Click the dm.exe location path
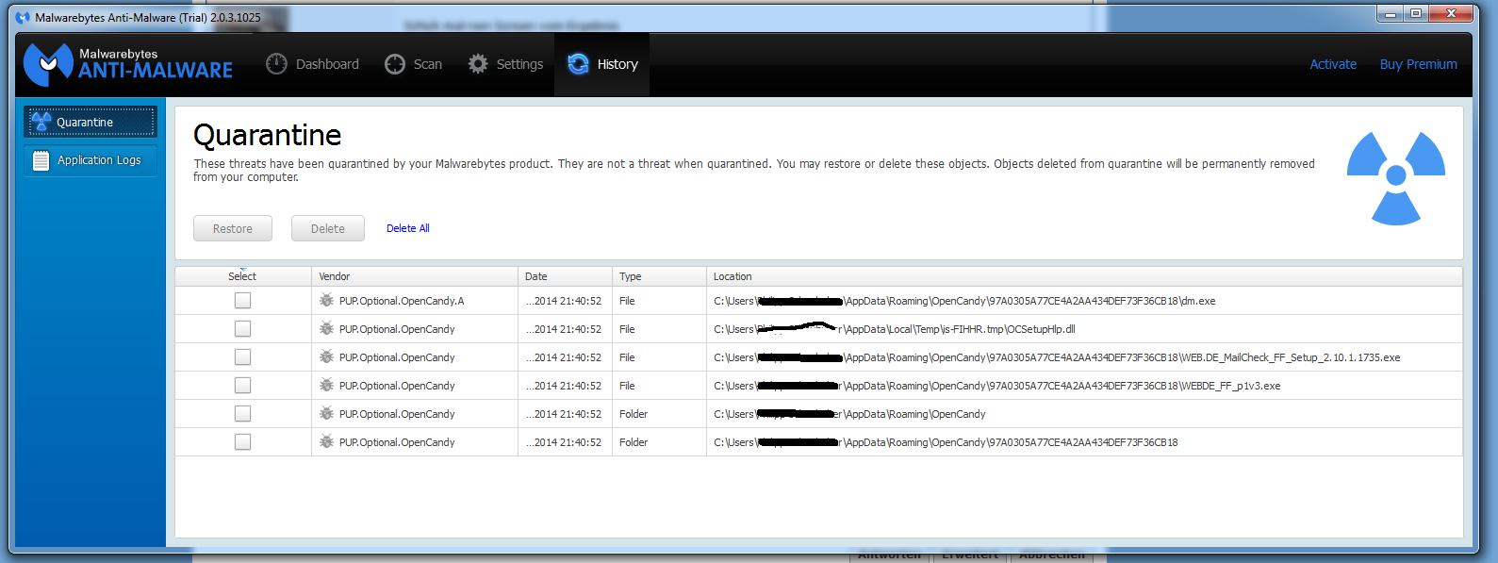Image resolution: width=1498 pixels, height=563 pixels. click(964, 301)
